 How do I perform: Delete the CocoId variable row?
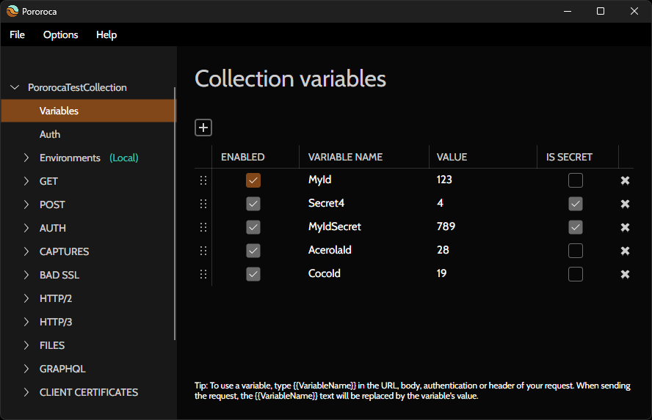click(x=625, y=274)
